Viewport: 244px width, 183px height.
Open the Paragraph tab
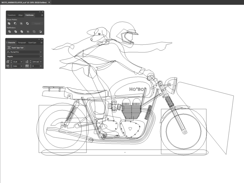(22, 43)
